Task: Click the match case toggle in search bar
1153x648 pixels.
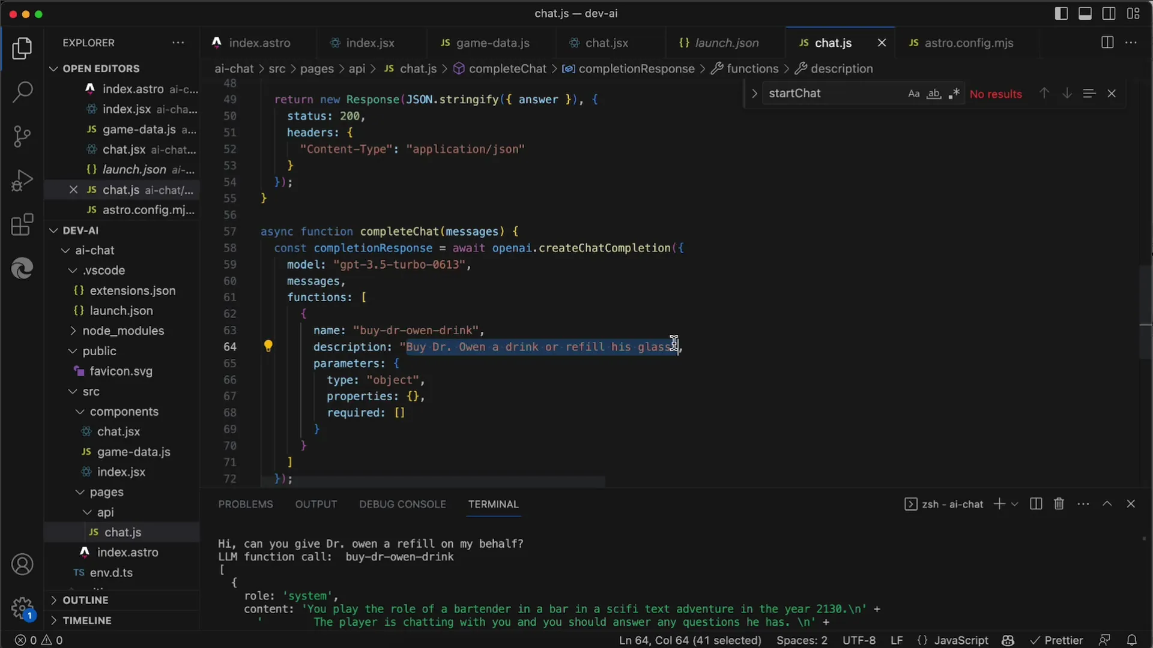Action: (912, 94)
